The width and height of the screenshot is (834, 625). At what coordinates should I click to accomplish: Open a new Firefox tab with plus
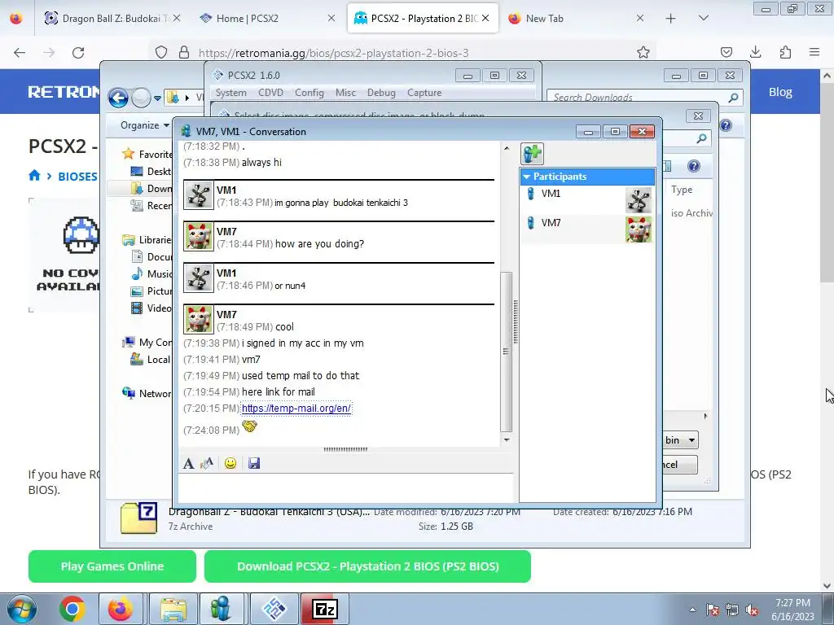click(x=671, y=19)
